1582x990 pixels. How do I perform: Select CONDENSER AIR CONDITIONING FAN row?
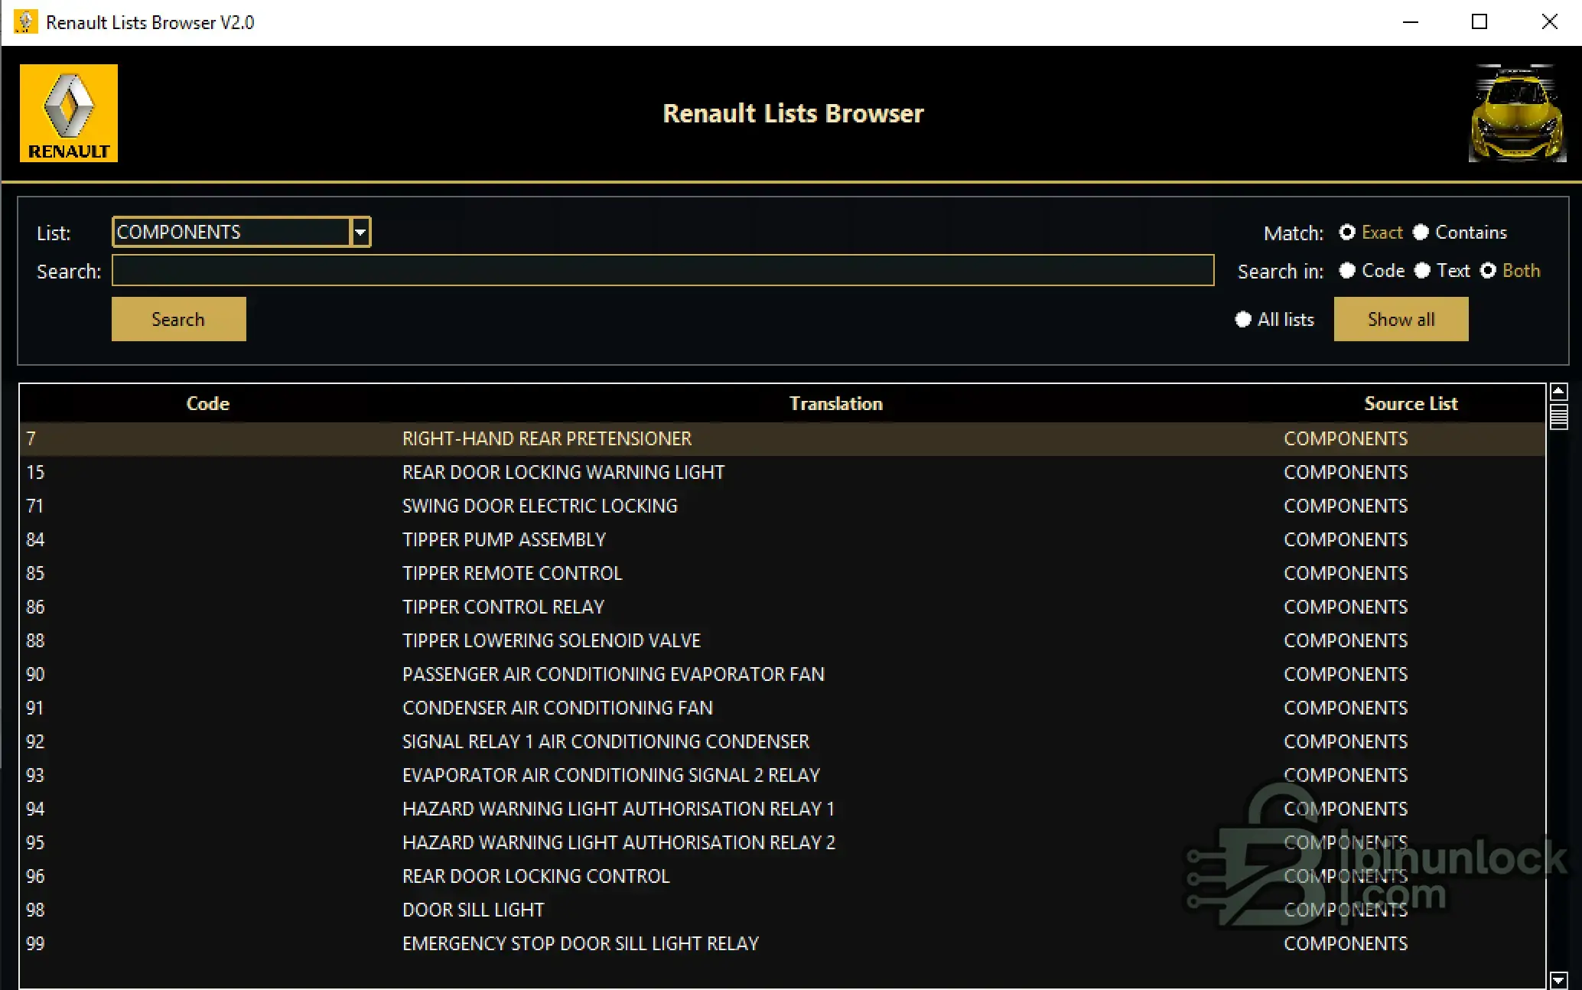coord(782,708)
